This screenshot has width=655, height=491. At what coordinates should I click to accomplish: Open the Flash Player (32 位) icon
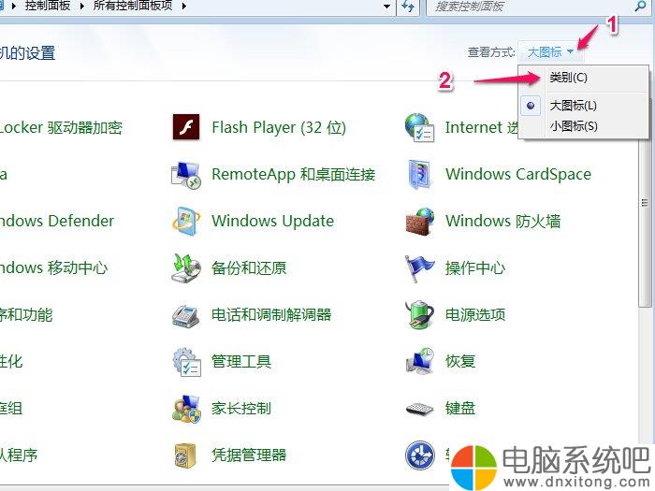(186, 127)
